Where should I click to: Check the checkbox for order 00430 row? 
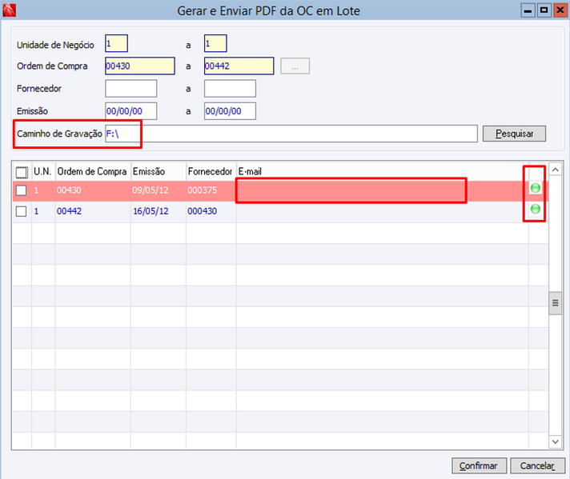click(22, 190)
